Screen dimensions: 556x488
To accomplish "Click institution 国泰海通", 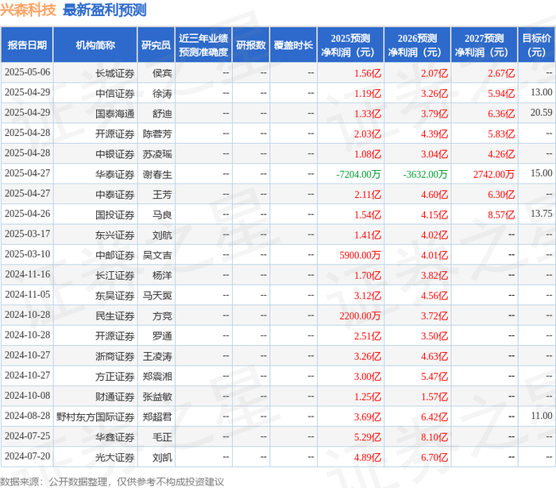I will [x=115, y=114].
